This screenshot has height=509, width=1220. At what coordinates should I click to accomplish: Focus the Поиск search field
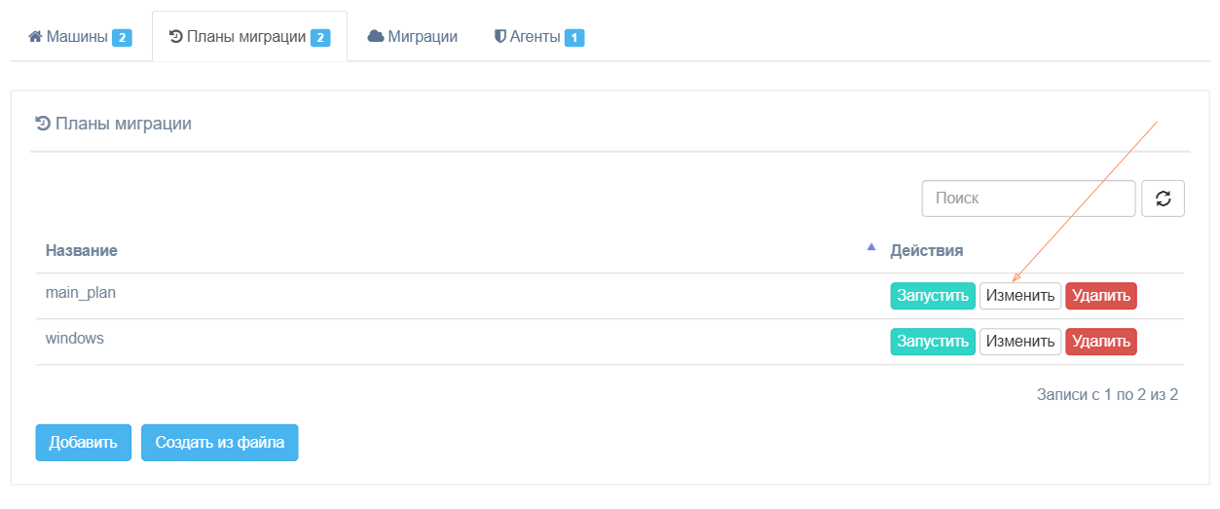click(1028, 199)
